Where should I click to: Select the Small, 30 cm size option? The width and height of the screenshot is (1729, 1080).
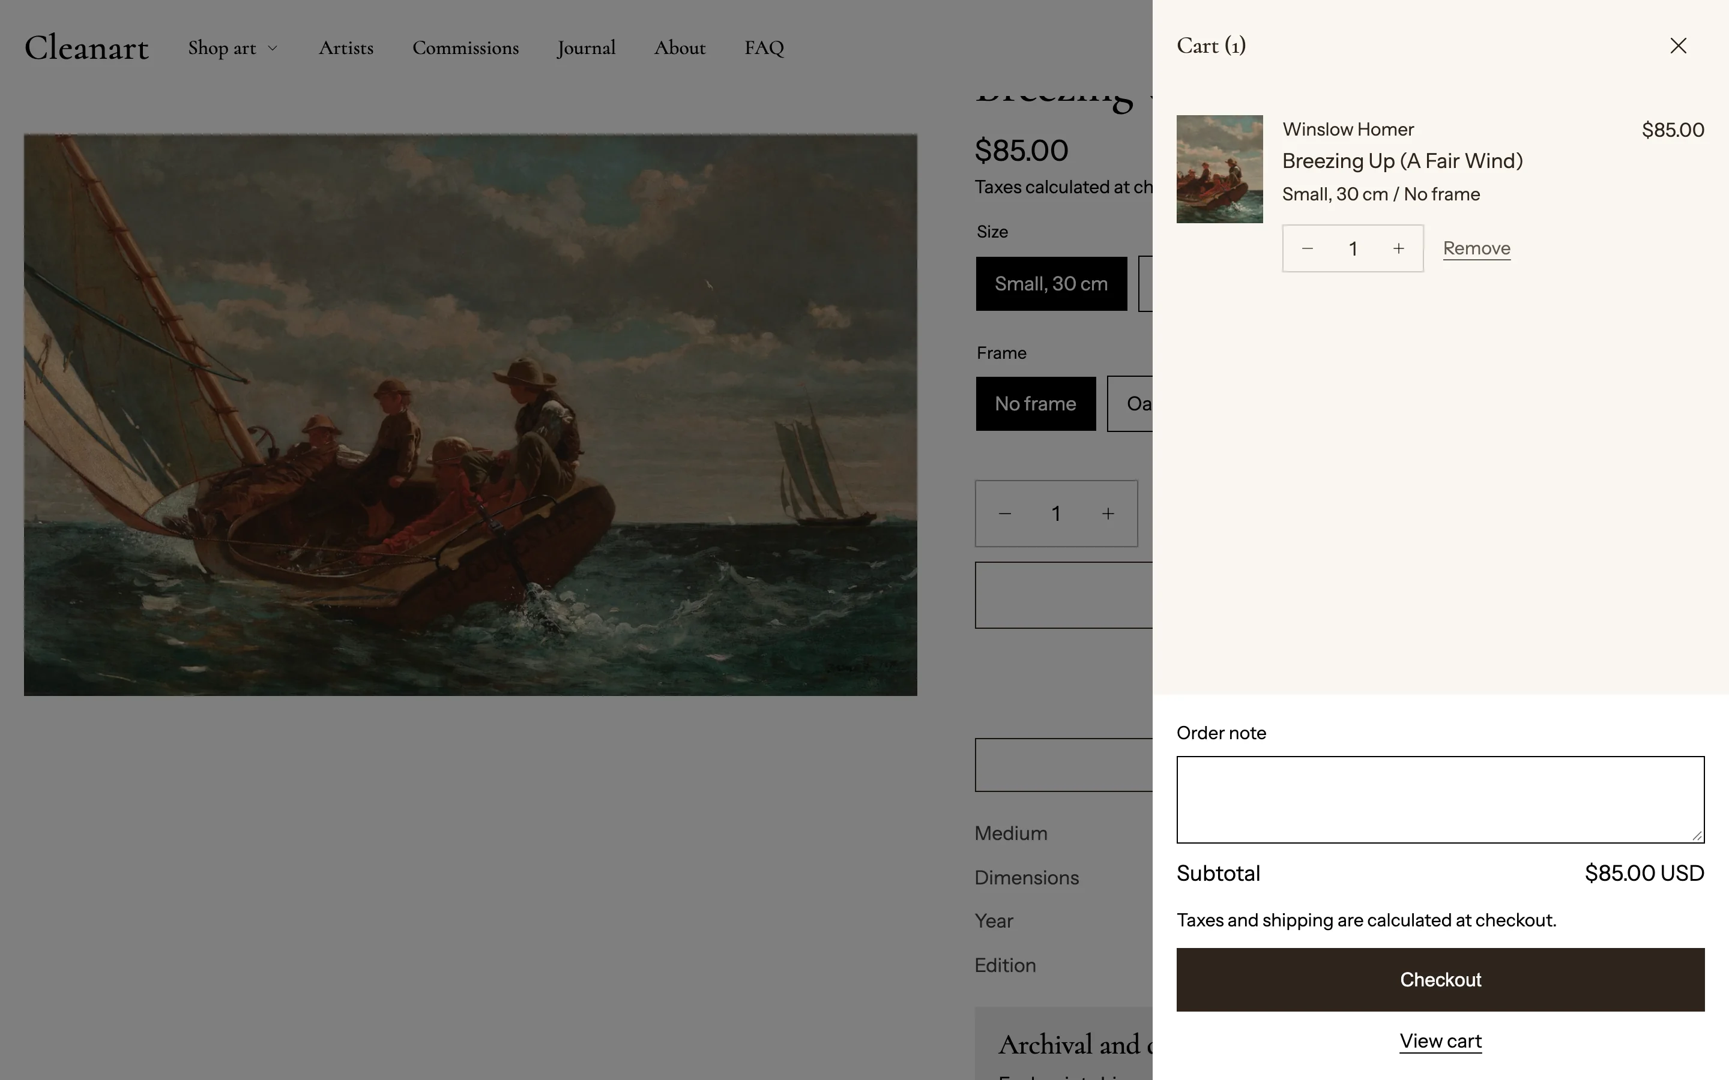(1051, 284)
